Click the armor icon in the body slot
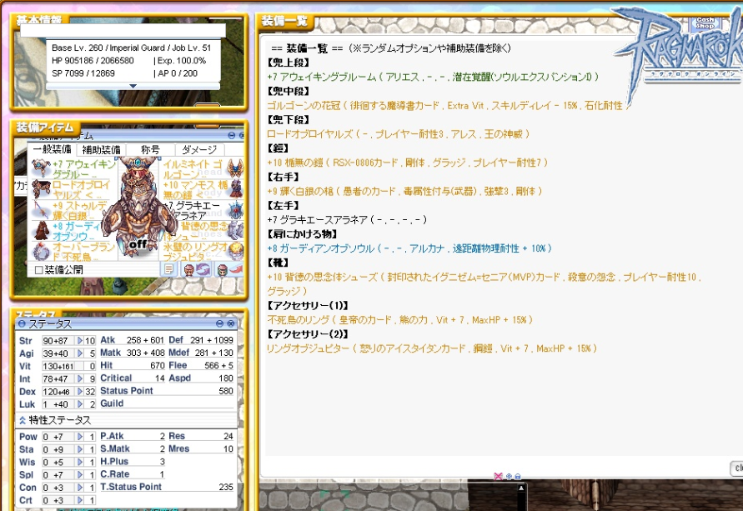743x511 pixels. (234, 188)
